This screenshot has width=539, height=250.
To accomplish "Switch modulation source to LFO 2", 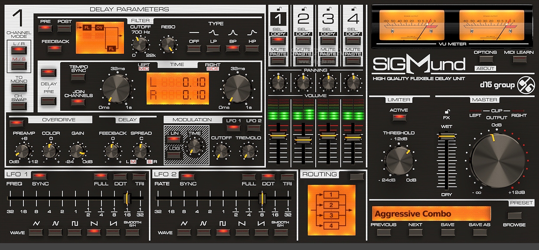I will pyautogui.click(x=254, y=128).
